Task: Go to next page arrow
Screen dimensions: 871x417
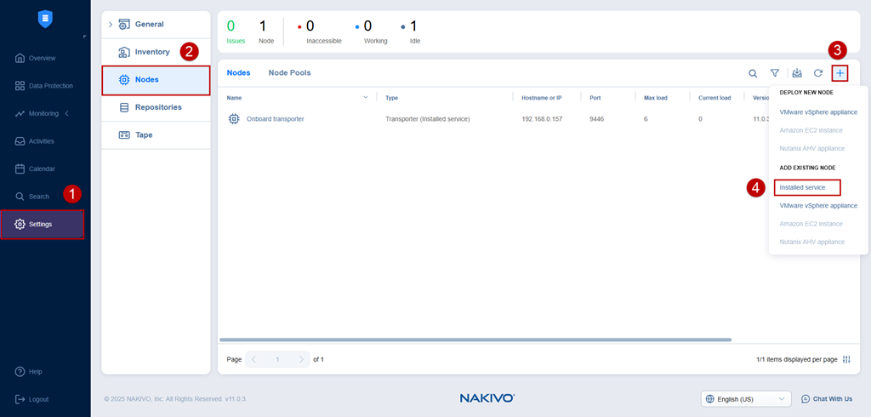Action: tap(301, 359)
